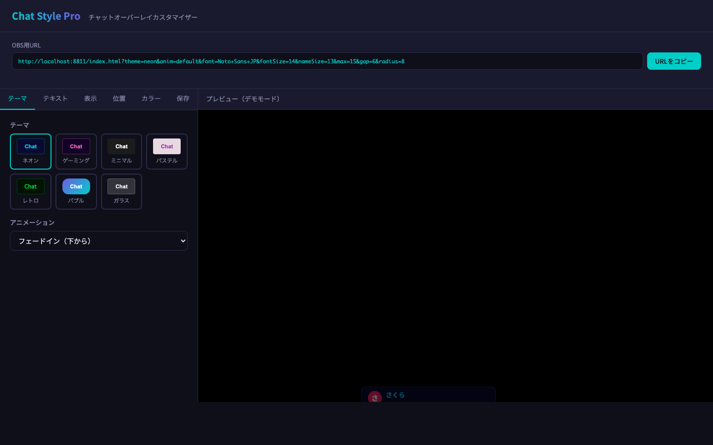This screenshot has width=713, height=445.
Task: Open the カラー settings tab
Action: [x=151, y=98]
